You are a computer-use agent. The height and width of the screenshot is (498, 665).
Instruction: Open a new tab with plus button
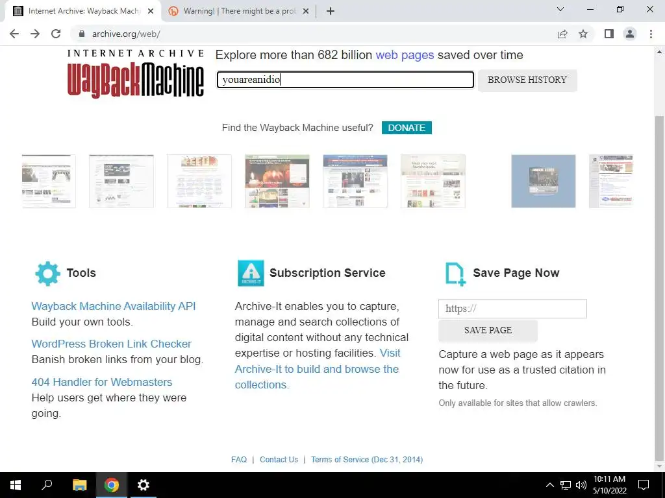click(x=331, y=11)
